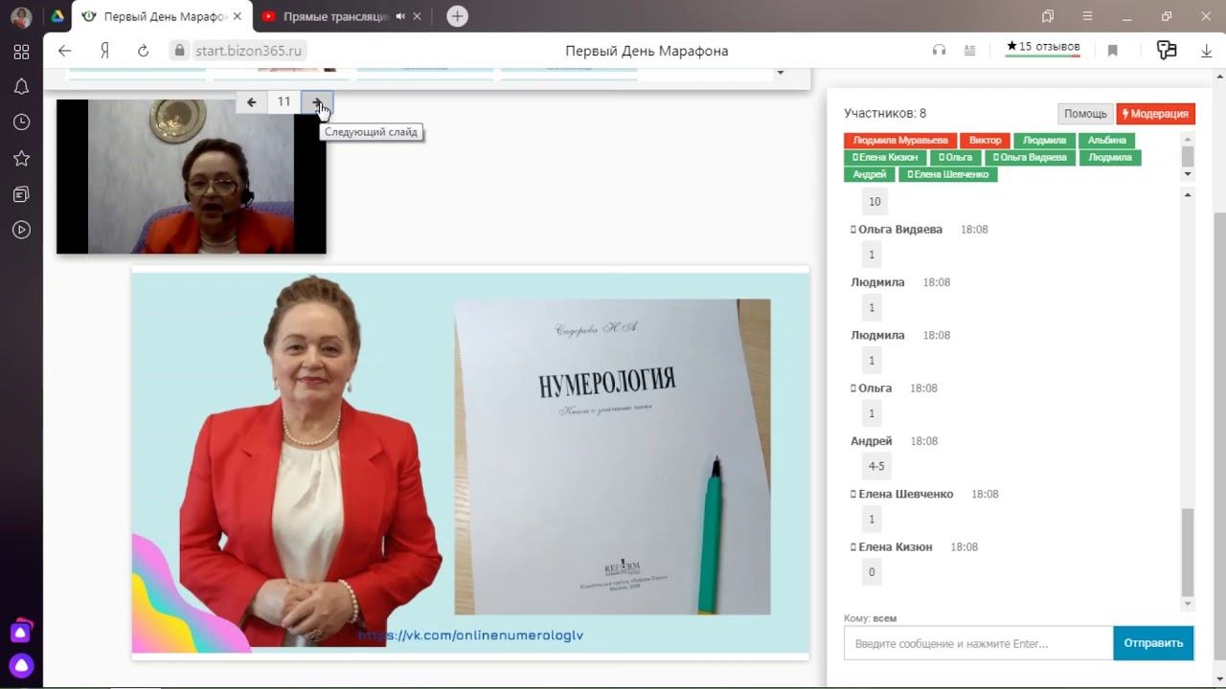Select participant Альбина tag
The image size is (1226, 689).
[x=1107, y=141]
